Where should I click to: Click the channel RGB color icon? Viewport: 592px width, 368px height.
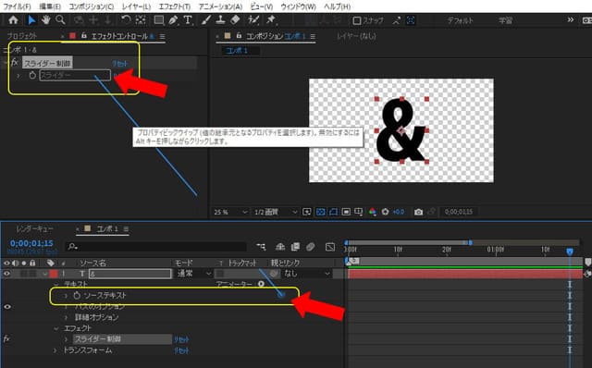point(372,212)
